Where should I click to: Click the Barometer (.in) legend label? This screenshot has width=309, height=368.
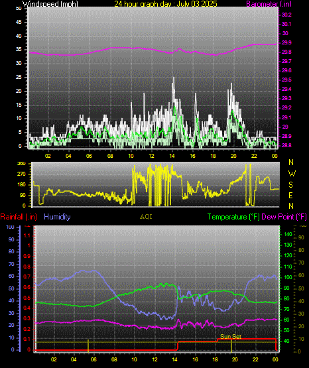269,3
